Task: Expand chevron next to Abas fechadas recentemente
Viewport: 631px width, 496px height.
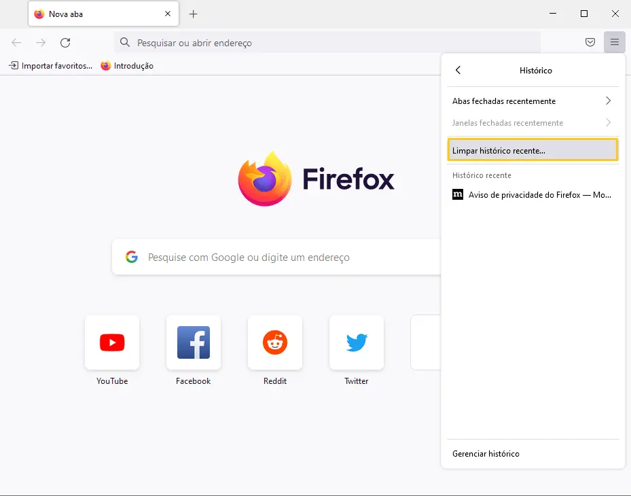Action: click(x=608, y=101)
